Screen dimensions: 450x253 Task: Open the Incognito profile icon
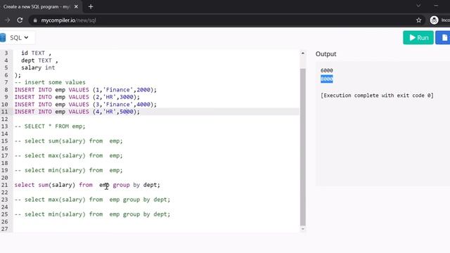pos(435,20)
